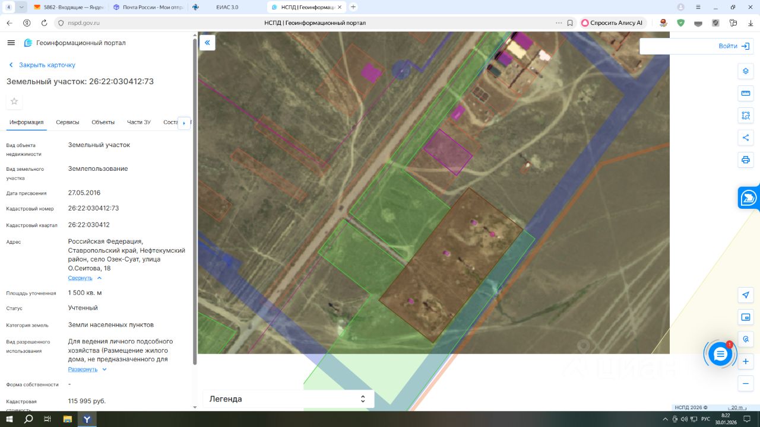Click the Земли населенных пунктов value
This screenshot has width=760, height=427.
point(111,325)
